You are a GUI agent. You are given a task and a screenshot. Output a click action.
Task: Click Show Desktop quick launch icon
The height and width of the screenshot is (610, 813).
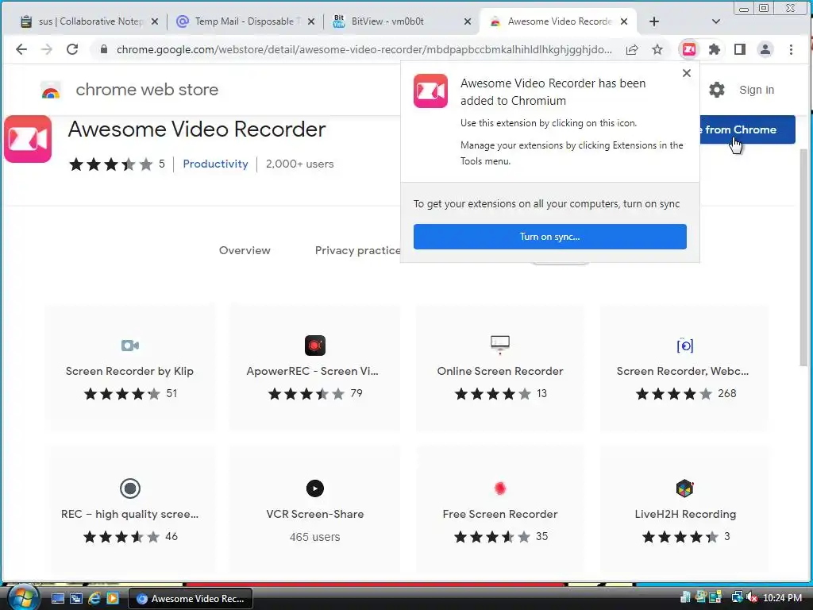click(58, 599)
